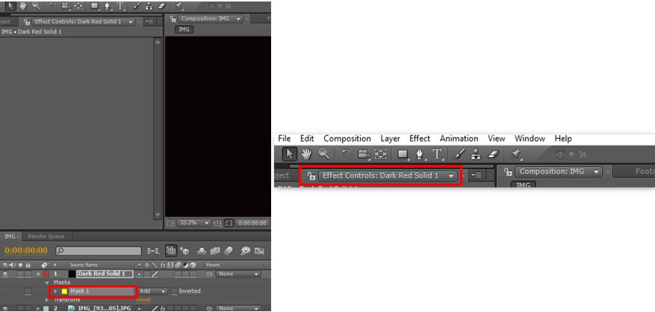
Task: Click the yellow Mask 1 color swatch
Action: [64, 291]
